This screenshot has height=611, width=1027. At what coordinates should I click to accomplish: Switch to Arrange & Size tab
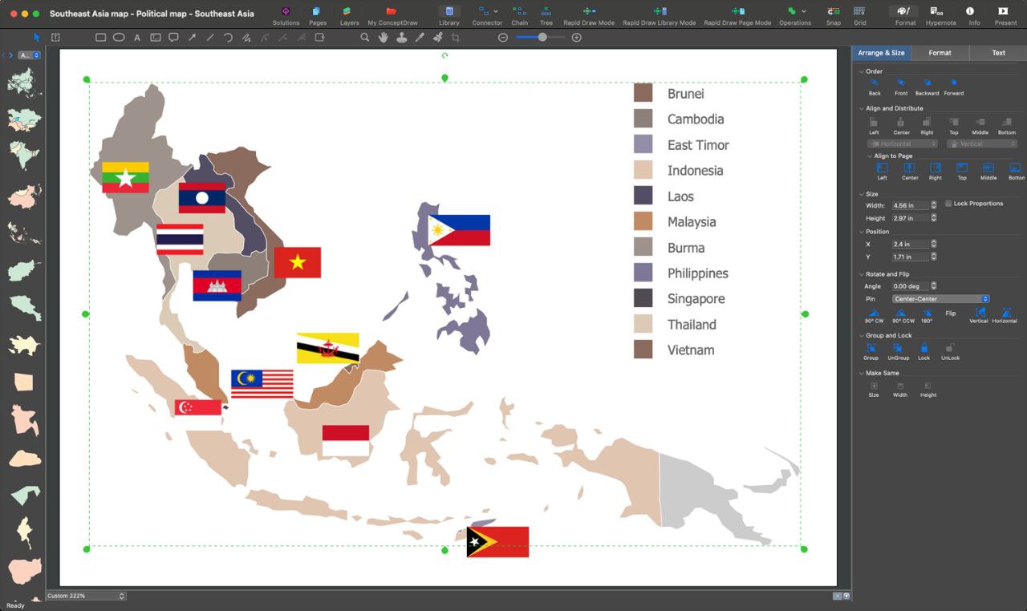coord(881,53)
